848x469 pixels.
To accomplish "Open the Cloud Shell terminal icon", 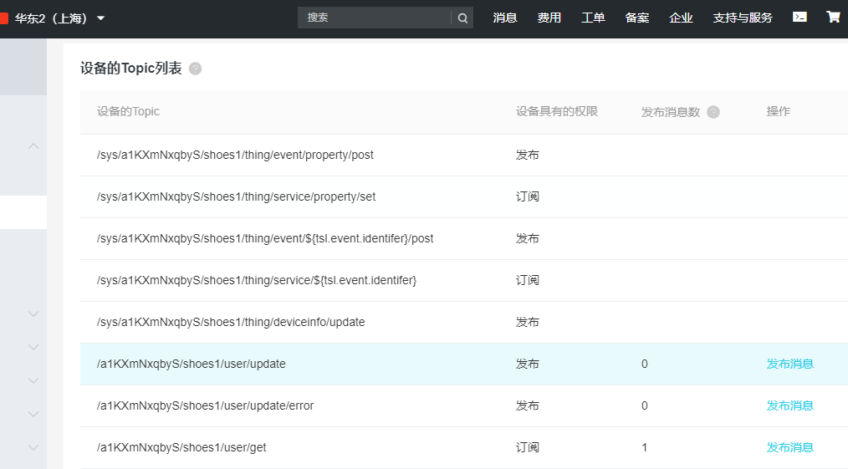I will point(799,17).
